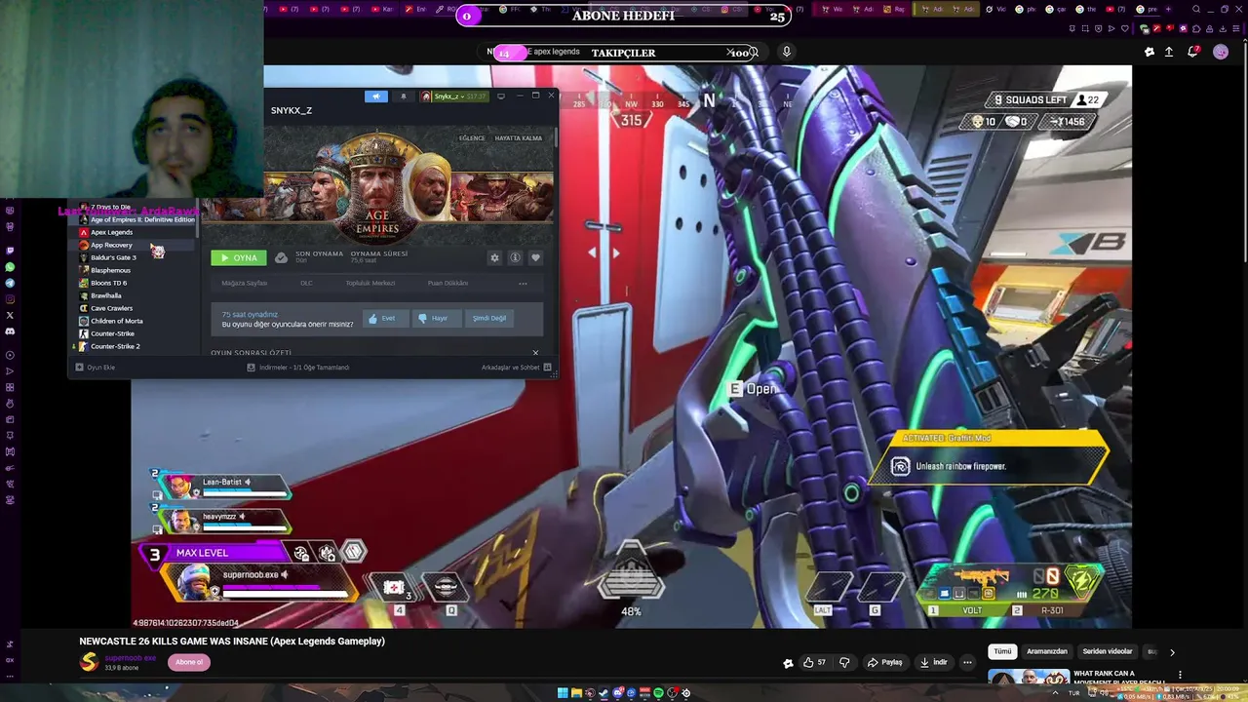Screen dimensions: 1248x702
Task: Select Counter-Strike 2 in library
Action: 115,346
